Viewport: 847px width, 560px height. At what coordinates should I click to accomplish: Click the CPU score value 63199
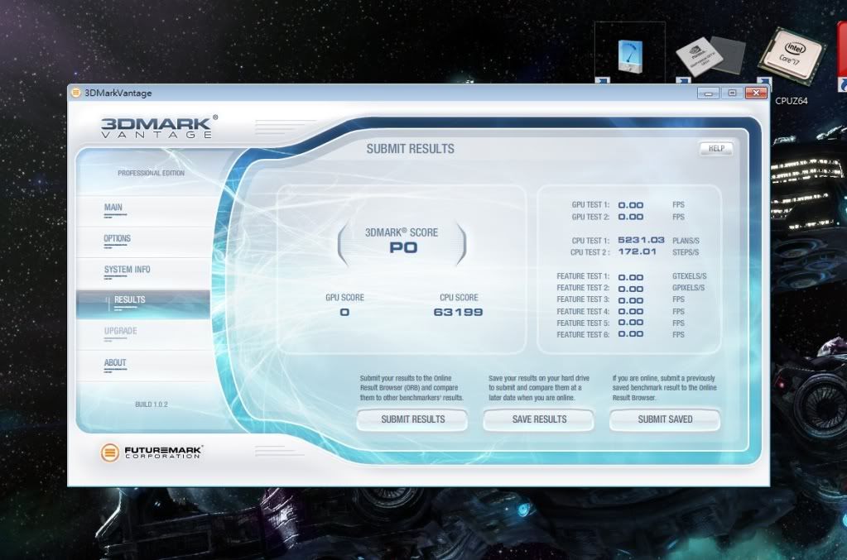point(458,313)
